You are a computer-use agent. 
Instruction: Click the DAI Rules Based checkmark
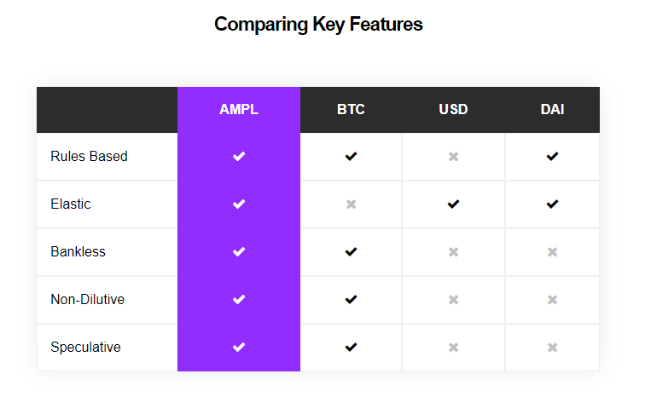point(552,157)
